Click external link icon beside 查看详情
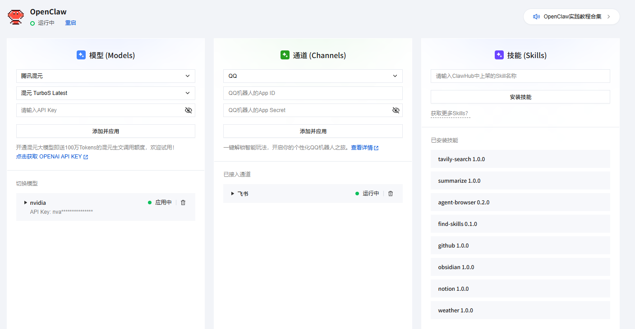Screen dimensions: 635x329 click(376, 148)
